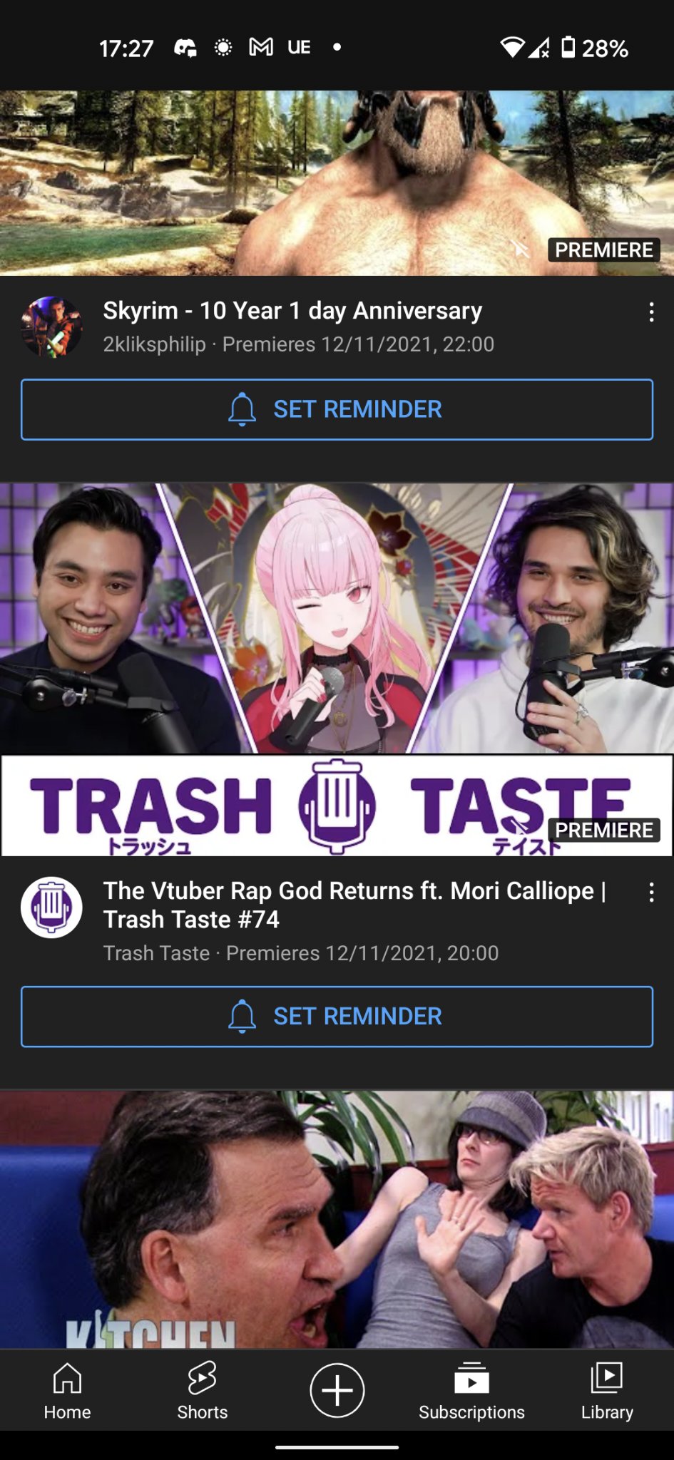
Task: Open the Trash Taste video thumbnail
Action: click(x=337, y=669)
